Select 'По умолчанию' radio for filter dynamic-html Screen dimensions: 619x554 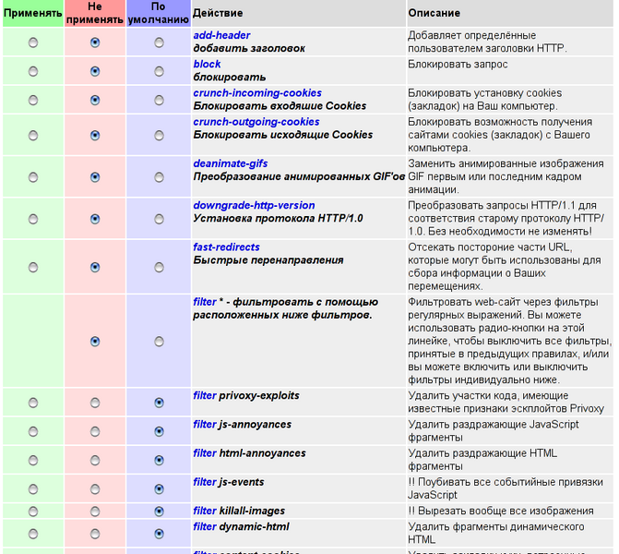coord(159,534)
